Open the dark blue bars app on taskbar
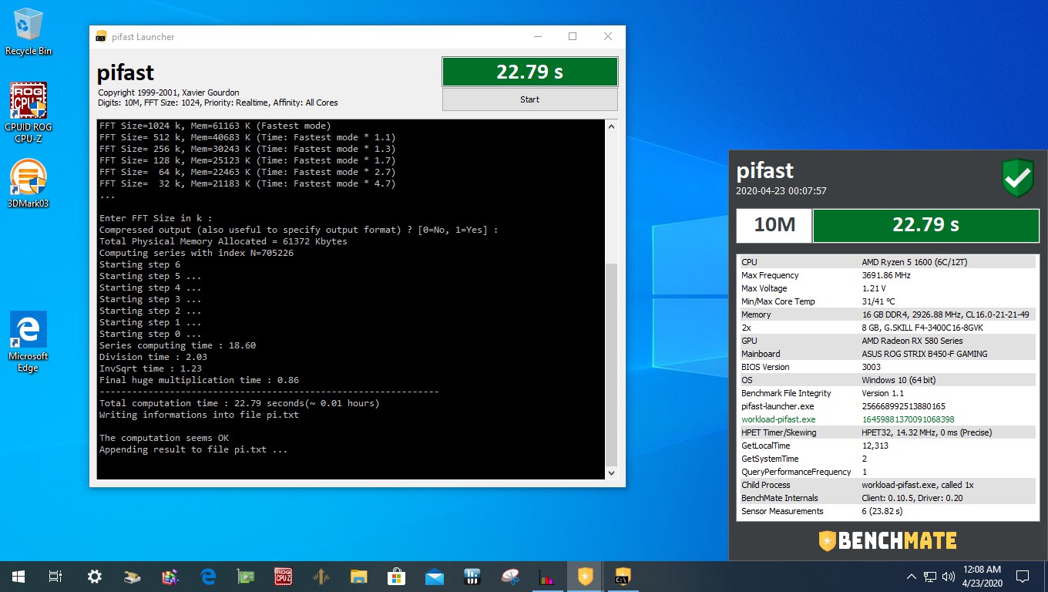 tap(472, 576)
